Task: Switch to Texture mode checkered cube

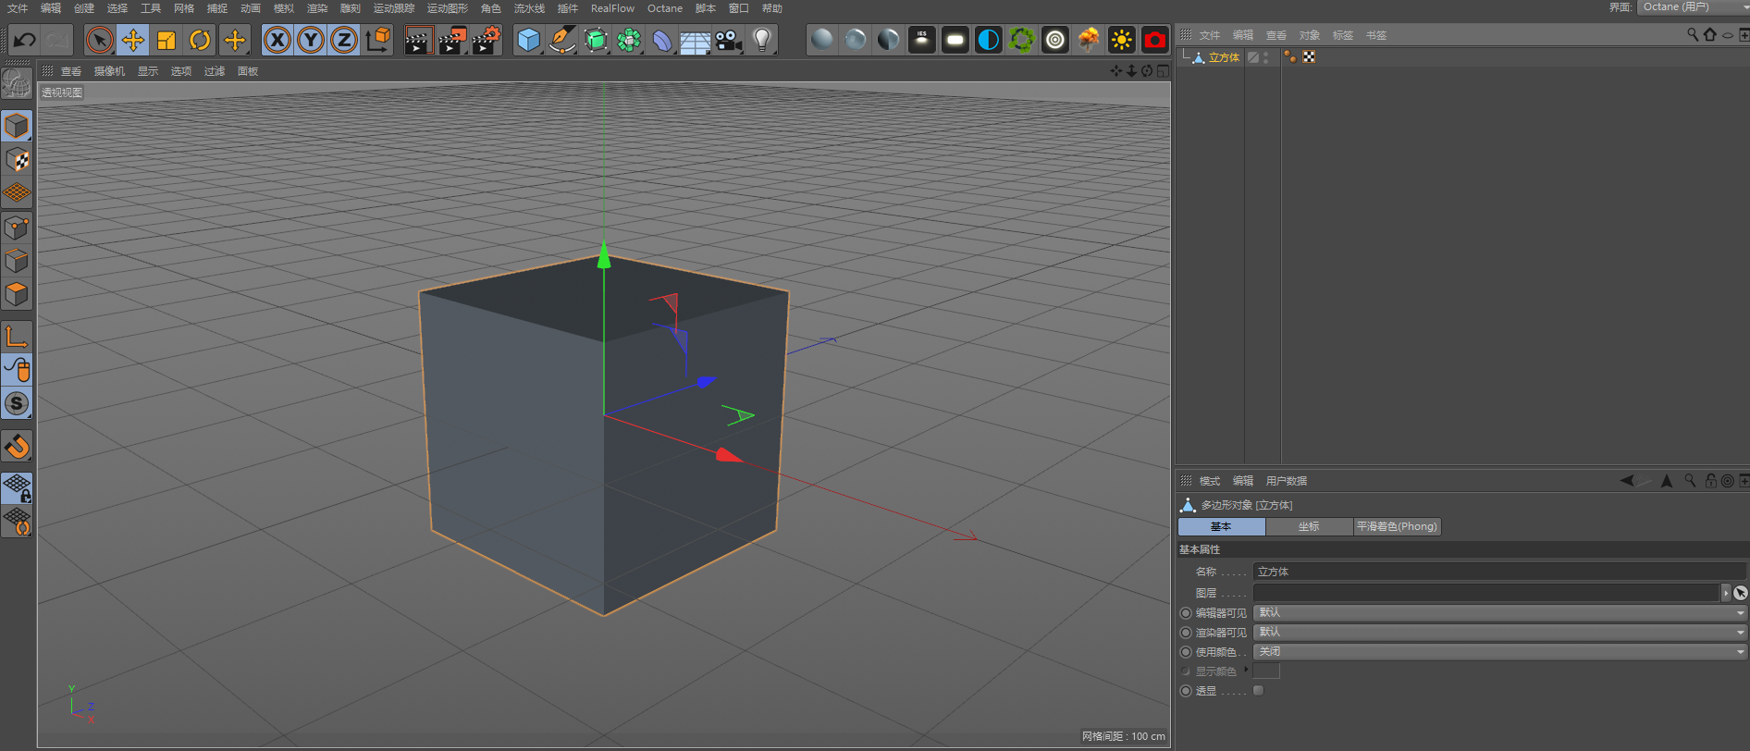Action: point(17,160)
